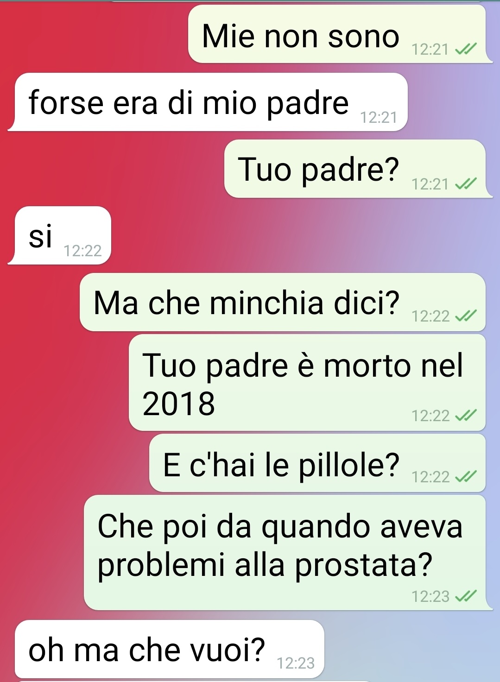Tap the 'E c'hai le pillole?' message

point(317,463)
